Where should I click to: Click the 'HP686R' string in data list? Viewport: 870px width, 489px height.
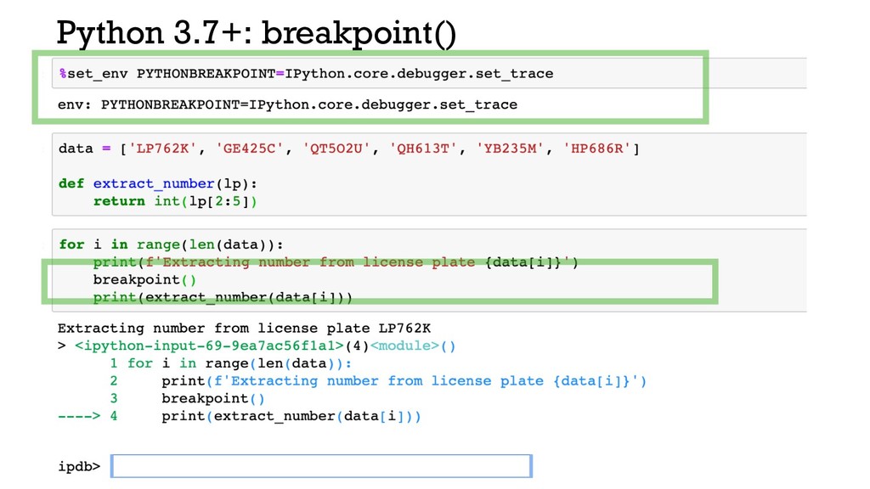[x=597, y=149]
